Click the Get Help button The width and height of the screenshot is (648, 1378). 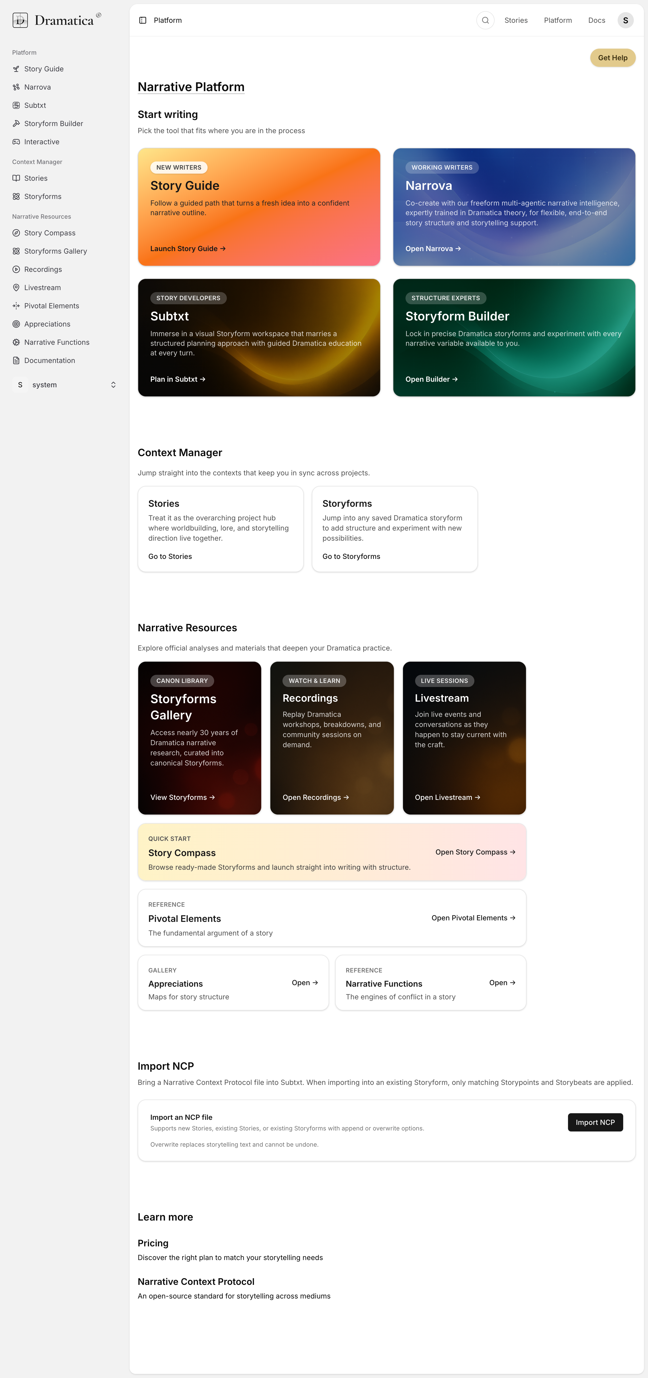pos(613,58)
